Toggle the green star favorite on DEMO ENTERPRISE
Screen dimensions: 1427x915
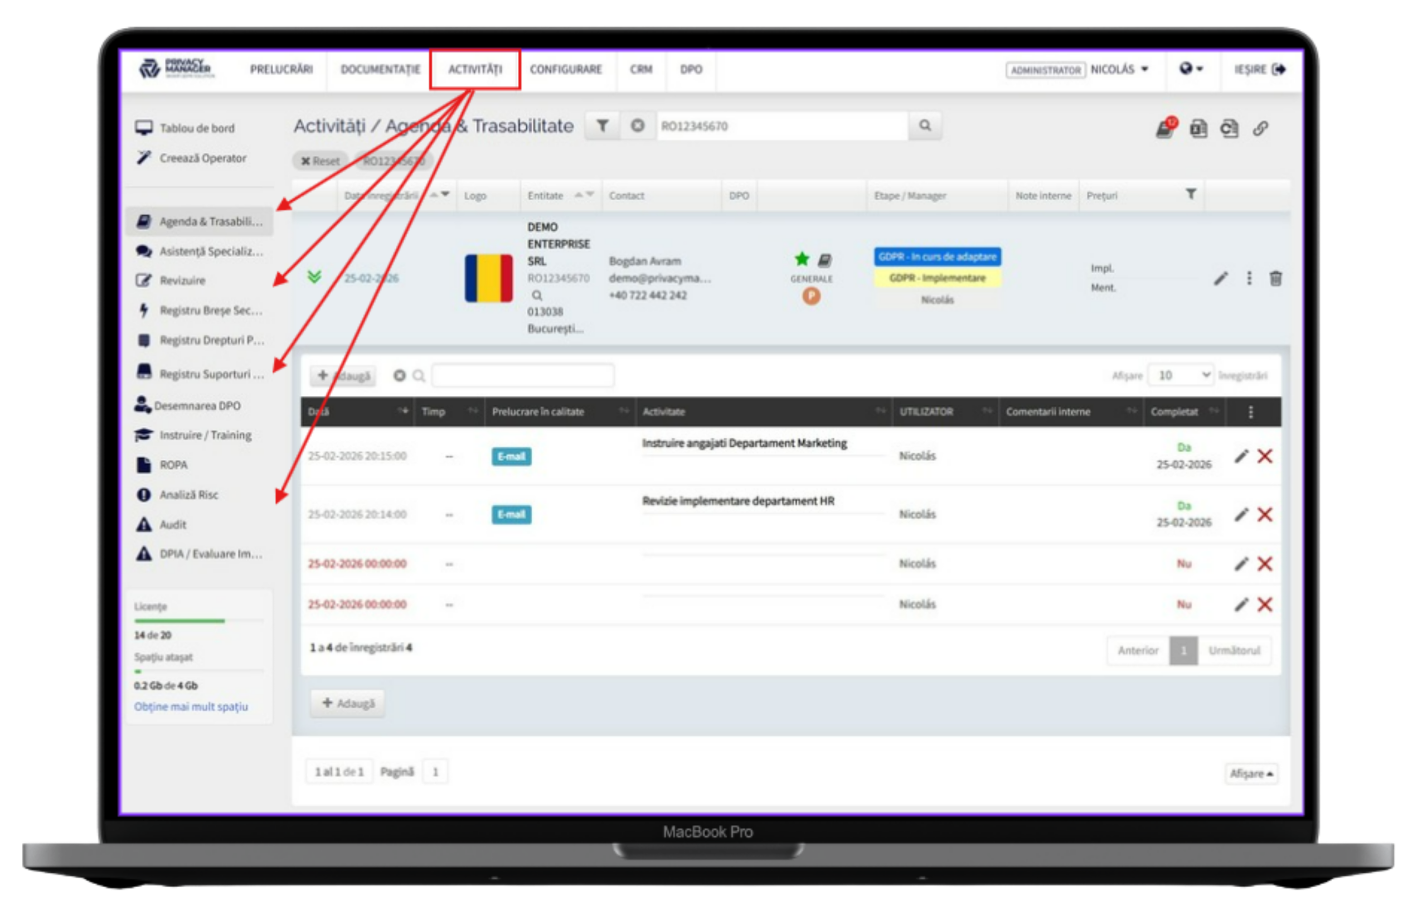click(801, 259)
